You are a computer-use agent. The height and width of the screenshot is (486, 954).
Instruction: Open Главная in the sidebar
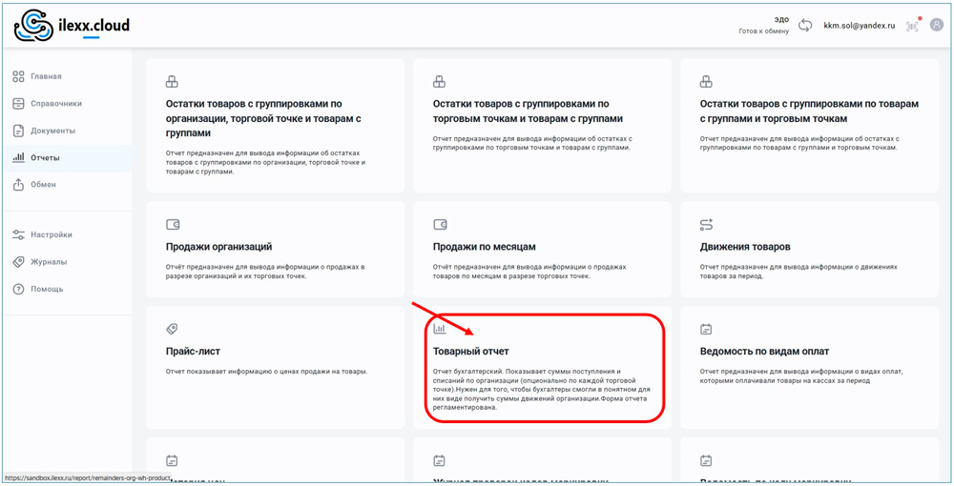click(x=45, y=76)
